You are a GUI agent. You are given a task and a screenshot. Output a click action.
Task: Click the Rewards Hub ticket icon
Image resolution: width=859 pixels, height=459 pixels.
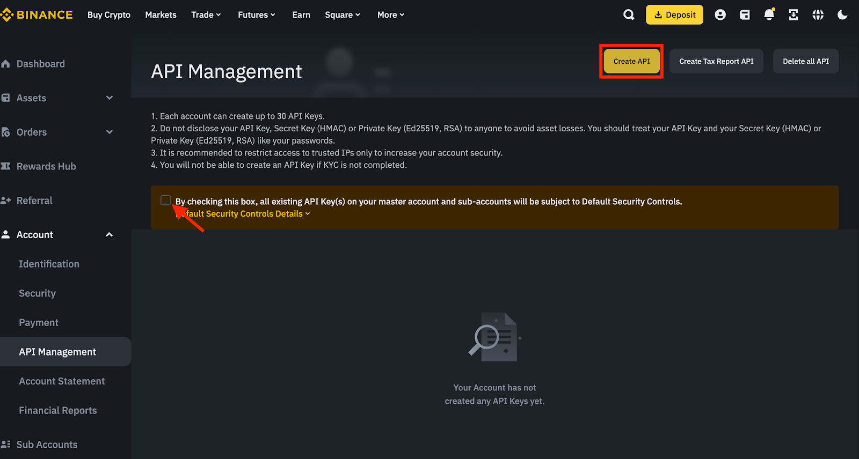pos(5,166)
